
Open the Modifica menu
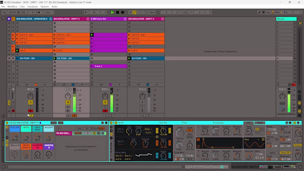[x=12, y=7]
